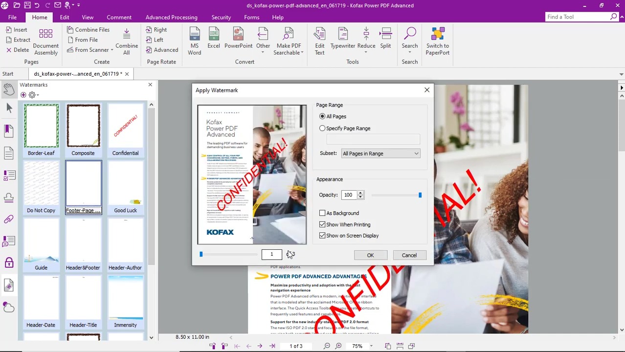
Task: Click the Combine All icon
Action: [x=127, y=41]
